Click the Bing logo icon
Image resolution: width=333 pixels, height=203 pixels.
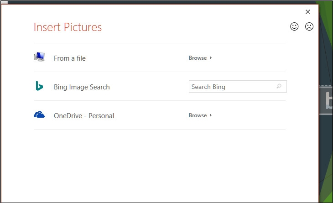coord(39,86)
